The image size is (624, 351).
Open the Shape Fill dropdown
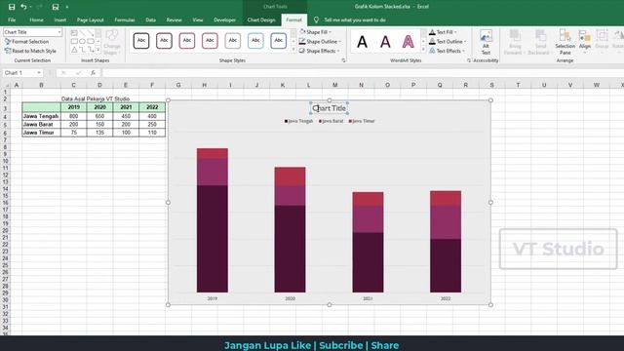point(316,32)
